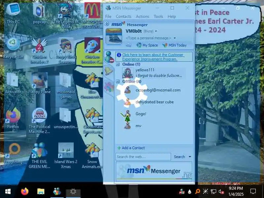Select THE EVIL GREEN ME... desktop shortcut
Viewport: 264px width, 198px height.
[39, 156]
